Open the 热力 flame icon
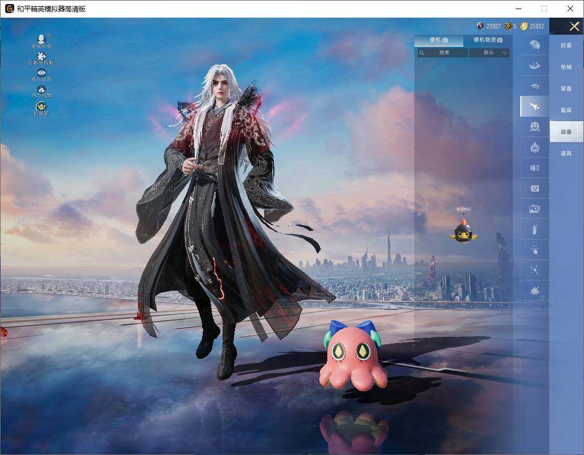The image size is (584, 455). coord(42,90)
